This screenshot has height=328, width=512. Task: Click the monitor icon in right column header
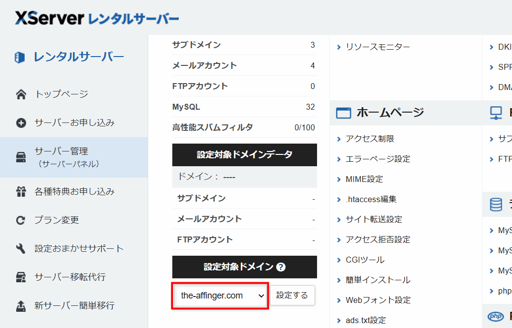tap(496, 113)
